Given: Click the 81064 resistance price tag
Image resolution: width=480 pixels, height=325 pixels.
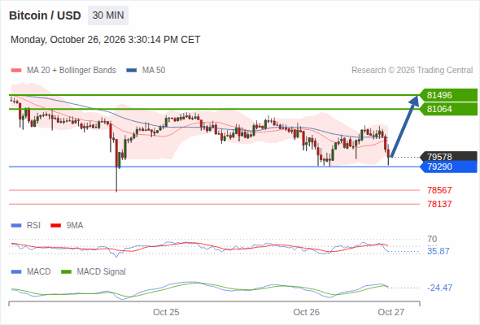Looking at the screenshot, I should point(448,109).
